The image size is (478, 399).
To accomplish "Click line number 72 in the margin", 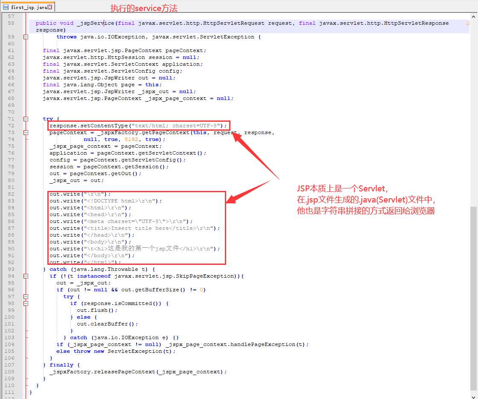I will 11,126.
